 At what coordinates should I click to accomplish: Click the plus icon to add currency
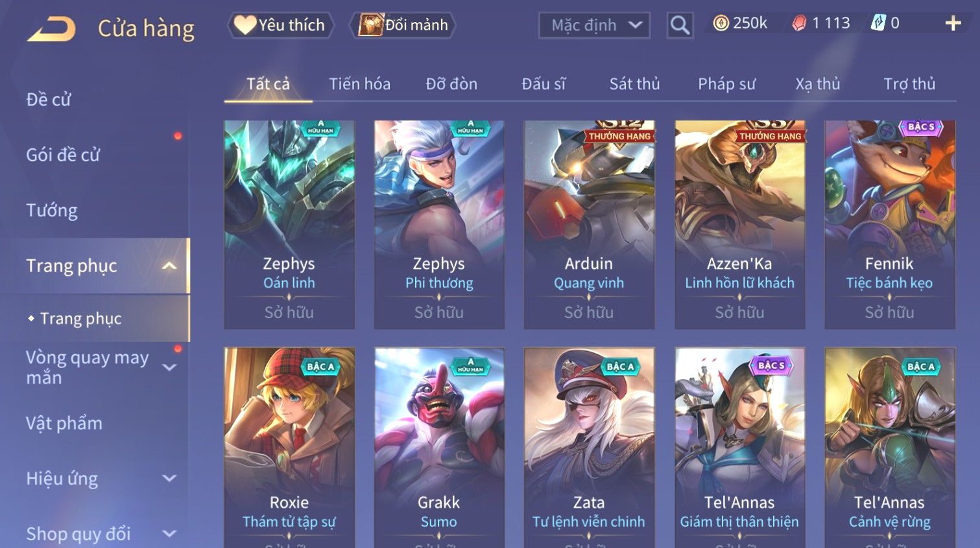point(953,23)
